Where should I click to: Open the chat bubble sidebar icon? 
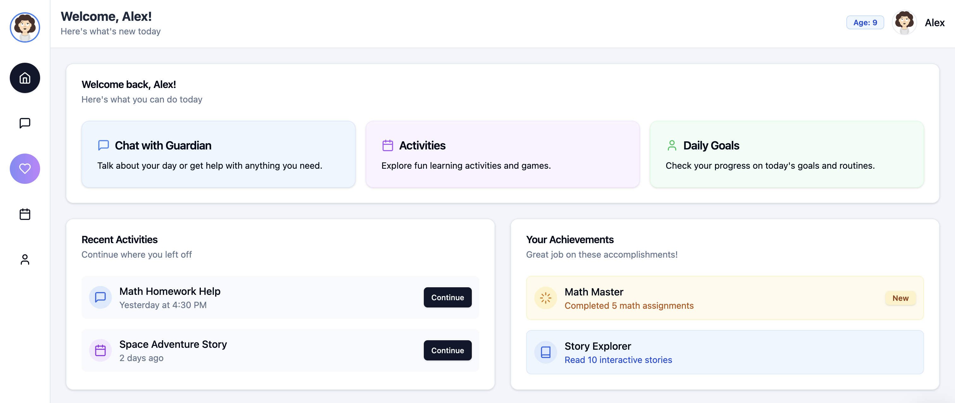[25, 123]
